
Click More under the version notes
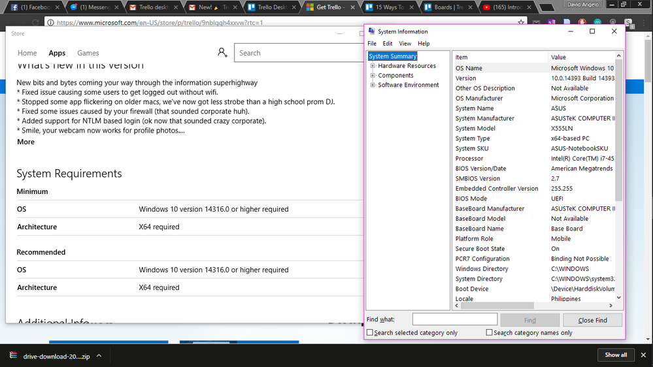pos(26,142)
